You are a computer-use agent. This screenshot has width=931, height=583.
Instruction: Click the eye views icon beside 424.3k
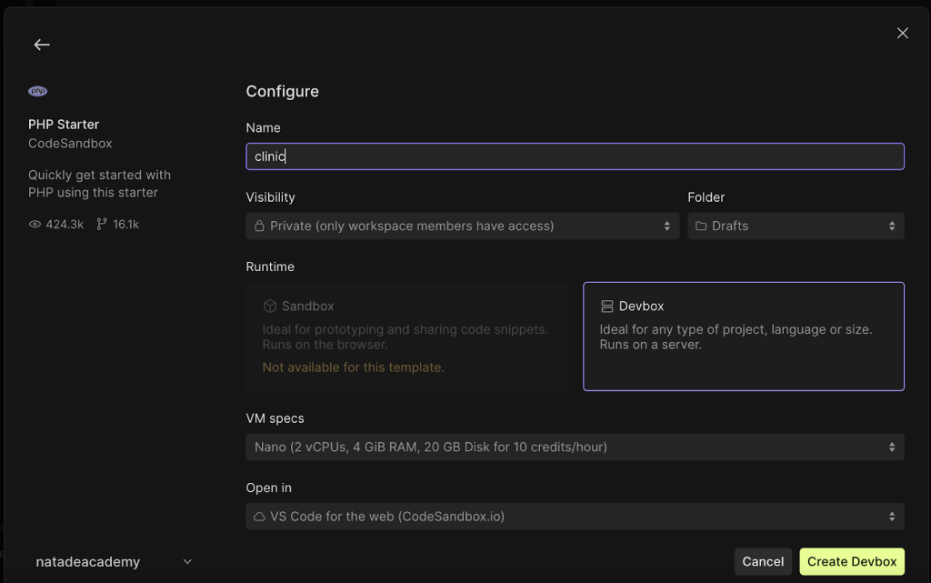35,224
